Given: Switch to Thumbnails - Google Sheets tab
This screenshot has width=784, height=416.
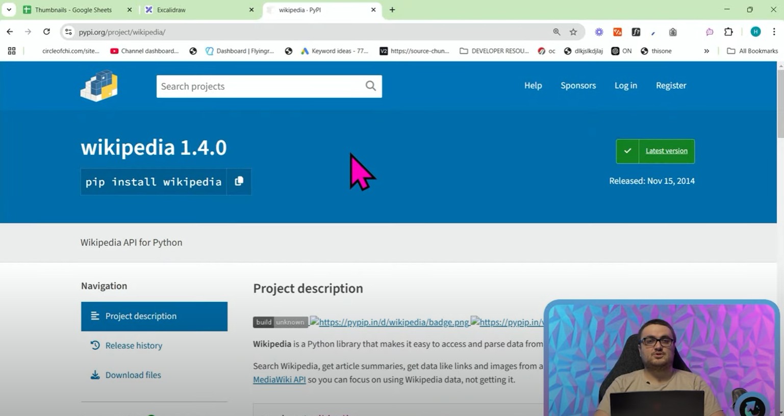Looking at the screenshot, I should pos(73,10).
